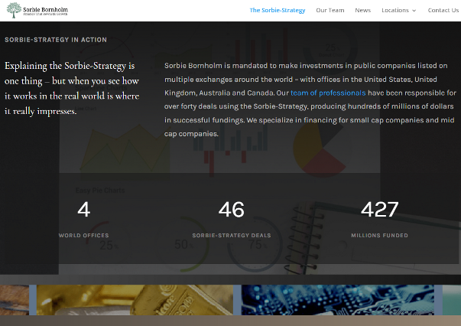This screenshot has height=326, width=461.
Task: Open the Our Team page
Action: pos(330,10)
